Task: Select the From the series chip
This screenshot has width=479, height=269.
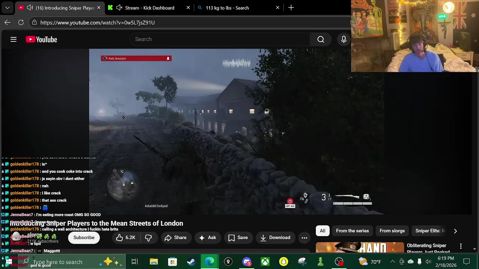Action: pyautogui.click(x=353, y=231)
